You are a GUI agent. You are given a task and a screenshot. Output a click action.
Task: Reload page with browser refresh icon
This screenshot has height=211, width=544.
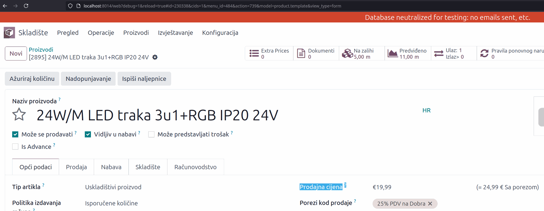26,6
